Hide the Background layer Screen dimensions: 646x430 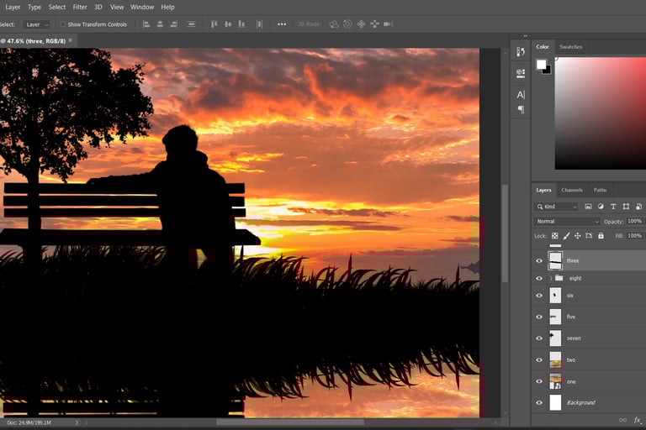(x=539, y=402)
